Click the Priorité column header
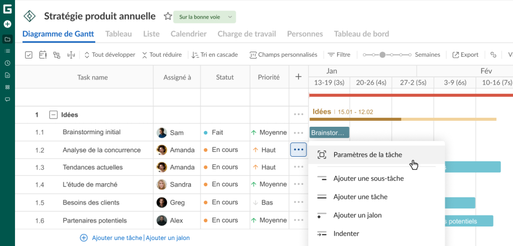 [269, 77]
